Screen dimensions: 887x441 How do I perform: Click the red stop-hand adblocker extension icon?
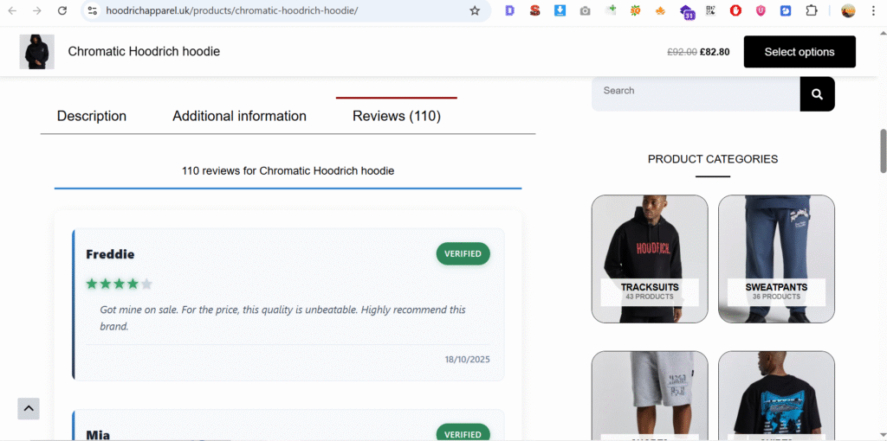point(735,10)
